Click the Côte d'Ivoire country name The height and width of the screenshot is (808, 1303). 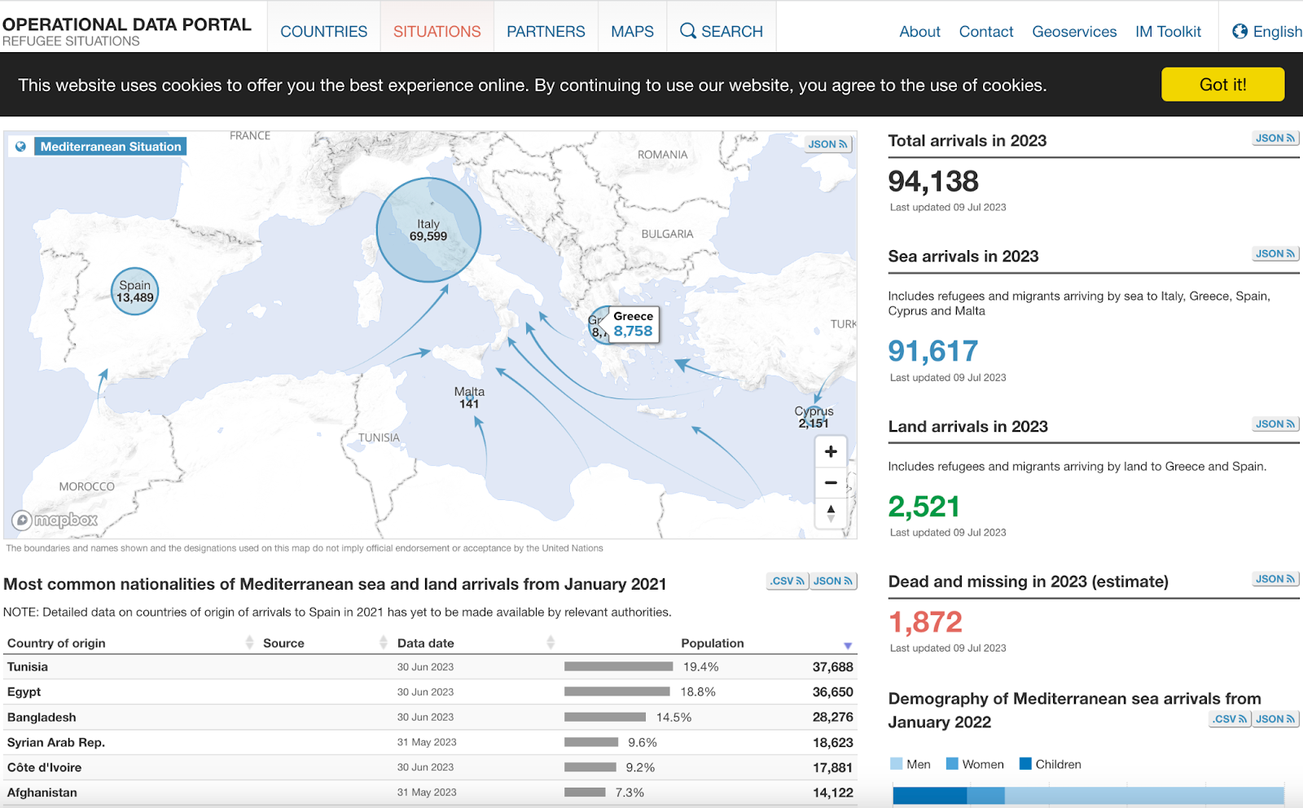pyautogui.click(x=45, y=767)
